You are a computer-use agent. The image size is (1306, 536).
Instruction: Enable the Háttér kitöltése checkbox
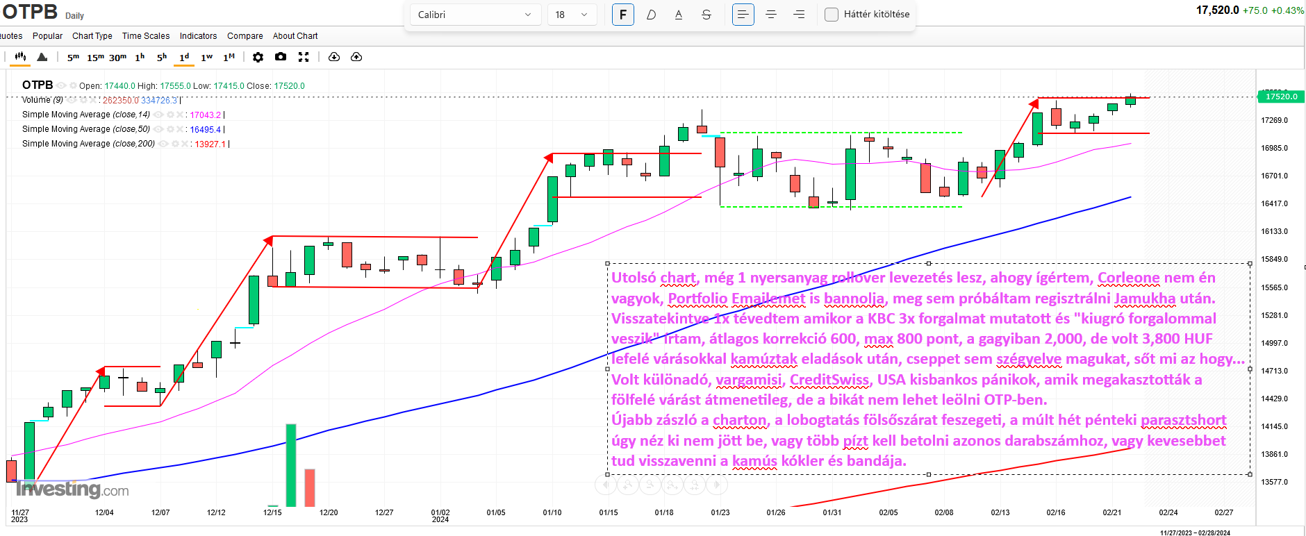832,15
